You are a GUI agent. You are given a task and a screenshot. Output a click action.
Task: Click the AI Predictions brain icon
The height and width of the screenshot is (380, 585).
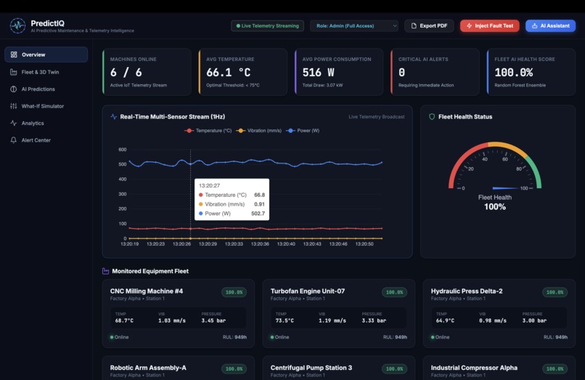pos(14,89)
